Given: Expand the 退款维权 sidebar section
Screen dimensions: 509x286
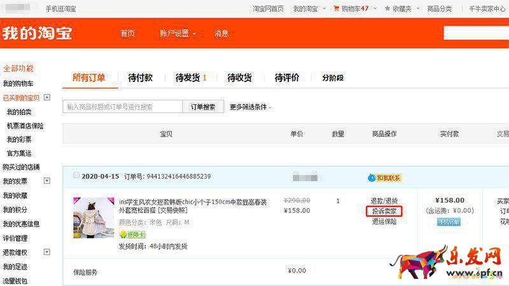Looking at the screenshot, I should [x=46, y=252].
